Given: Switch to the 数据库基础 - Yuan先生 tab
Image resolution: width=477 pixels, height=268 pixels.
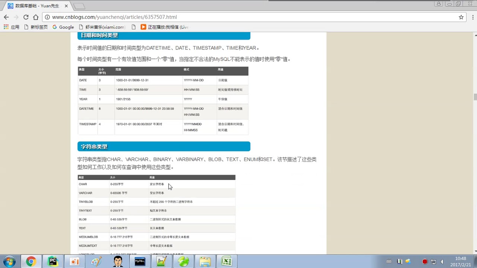Looking at the screenshot, I should coord(37,6).
